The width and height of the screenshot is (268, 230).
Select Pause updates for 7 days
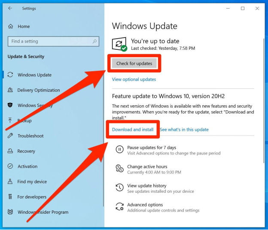point(152,147)
